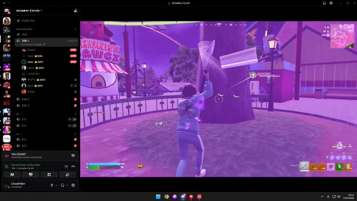Share your screen button

[x=31, y=175]
